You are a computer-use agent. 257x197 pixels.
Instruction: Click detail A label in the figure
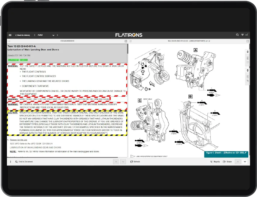pos(195,50)
